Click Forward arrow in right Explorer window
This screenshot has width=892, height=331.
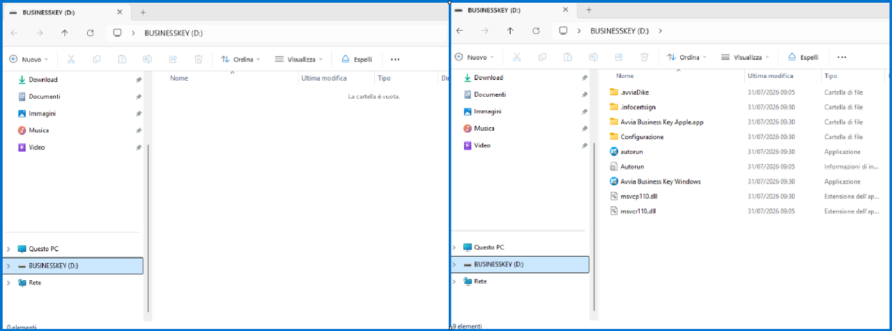485,31
